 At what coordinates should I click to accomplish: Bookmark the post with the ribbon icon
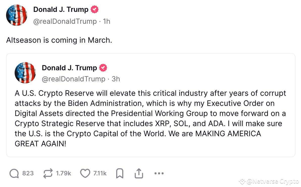[x=120, y=173]
